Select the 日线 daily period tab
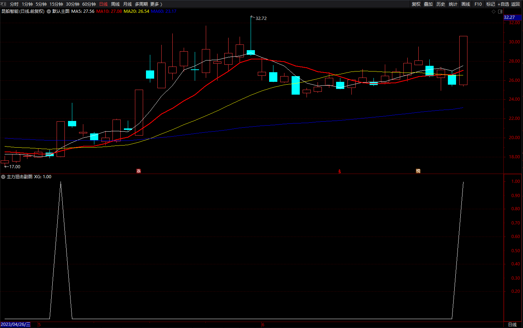This screenshot has width=523, height=328. tap(103, 4)
